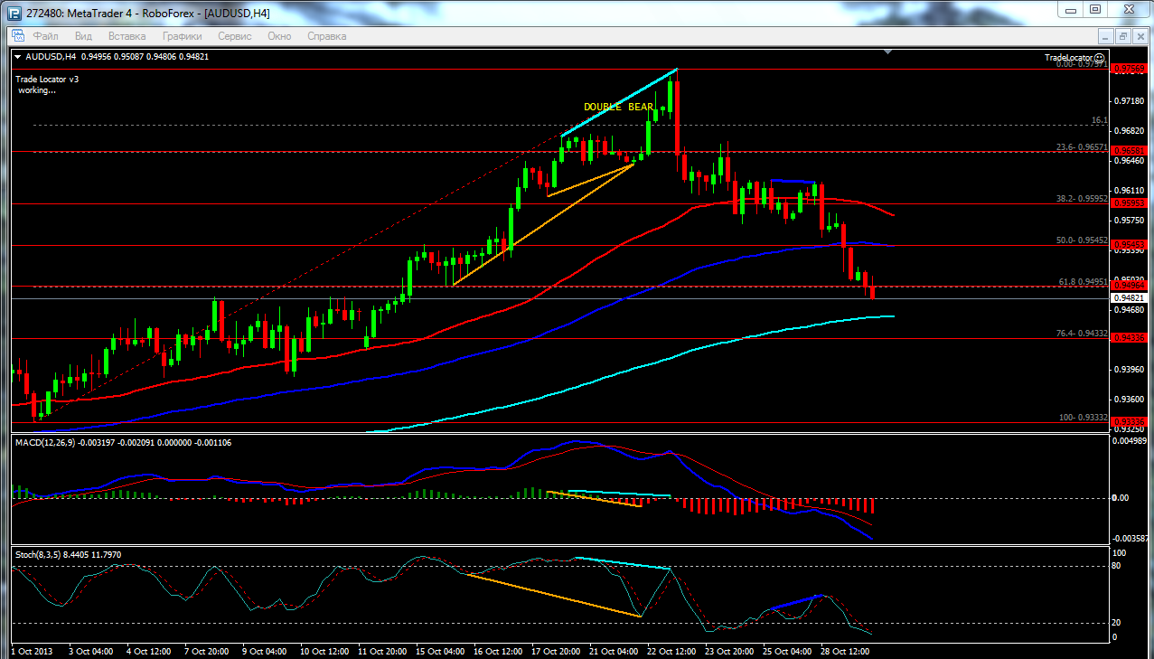
Task: Click the red 0.94336 price tag
Action: pos(1130,338)
